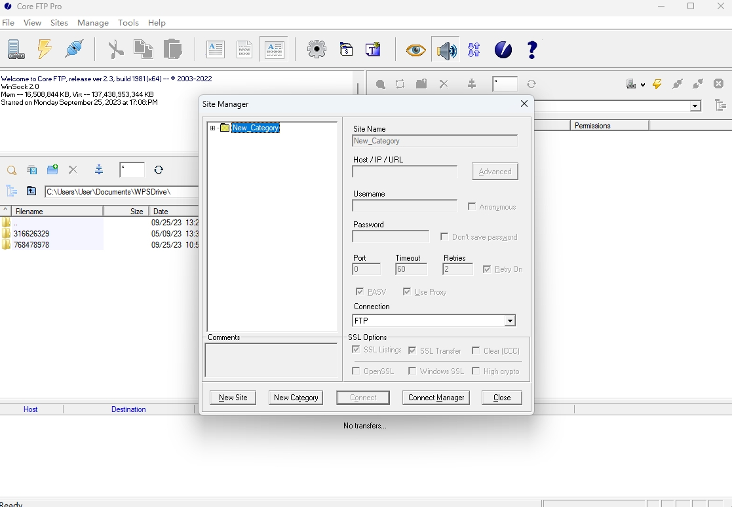Select the Help question mark icon

[531, 49]
